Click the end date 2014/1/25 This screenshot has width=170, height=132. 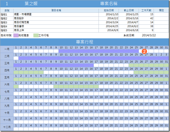[132, 14]
